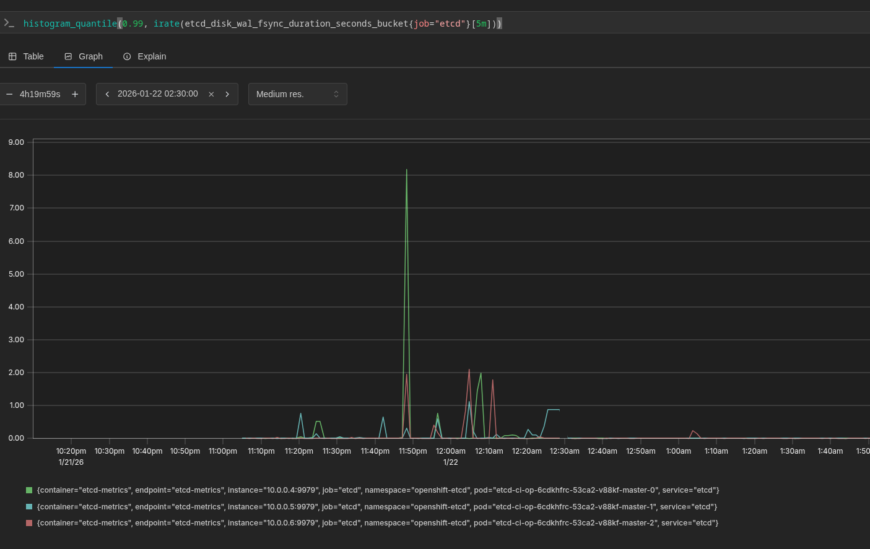Image resolution: width=870 pixels, height=549 pixels.
Task: Click the Explain tab info icon
Action: (127, 56)
